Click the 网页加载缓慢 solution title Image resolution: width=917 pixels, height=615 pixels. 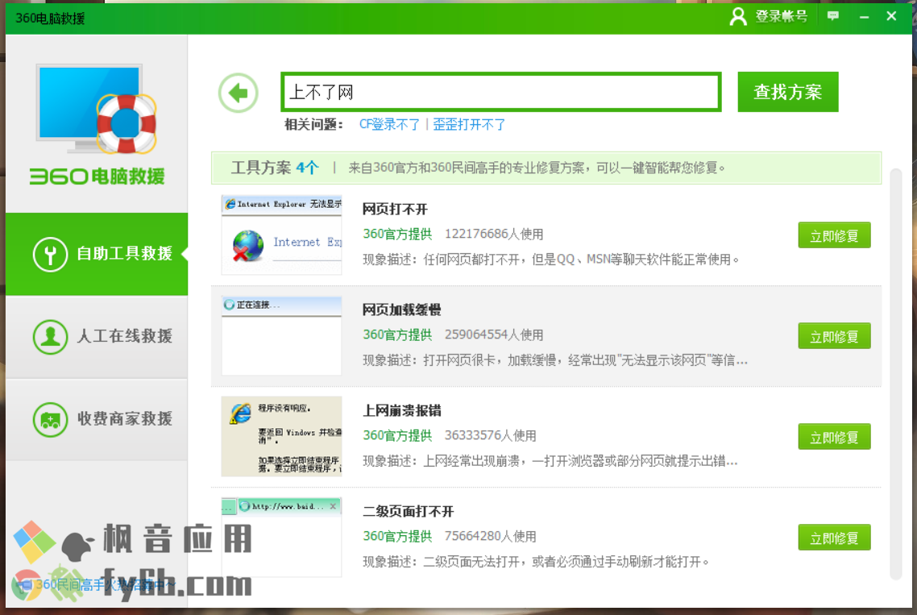[402, 310]
